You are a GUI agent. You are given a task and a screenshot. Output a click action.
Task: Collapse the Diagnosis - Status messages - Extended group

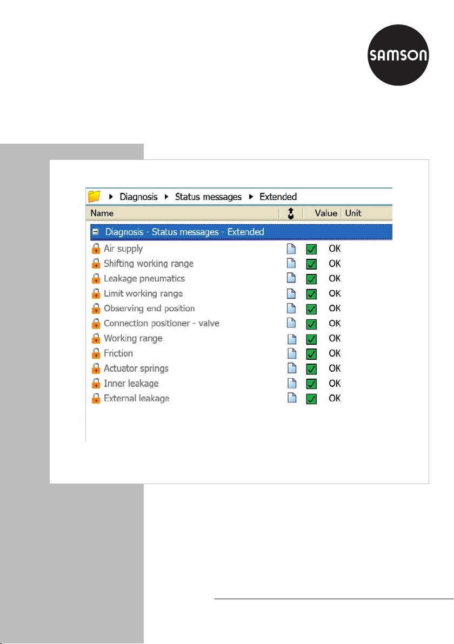[95, 232]
